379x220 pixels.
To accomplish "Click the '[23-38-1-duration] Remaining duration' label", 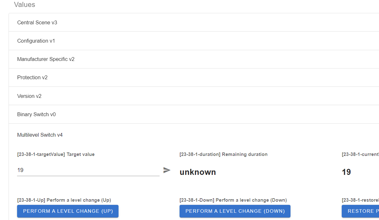I will coord(223,154).
